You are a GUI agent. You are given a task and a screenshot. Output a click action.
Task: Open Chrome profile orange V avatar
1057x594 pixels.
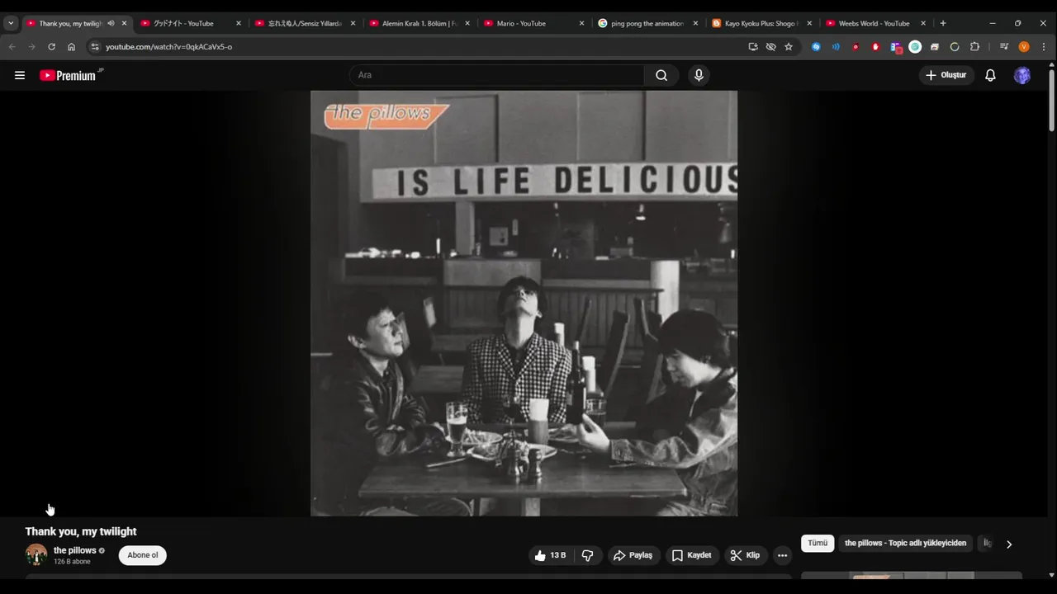(1024, 47)
